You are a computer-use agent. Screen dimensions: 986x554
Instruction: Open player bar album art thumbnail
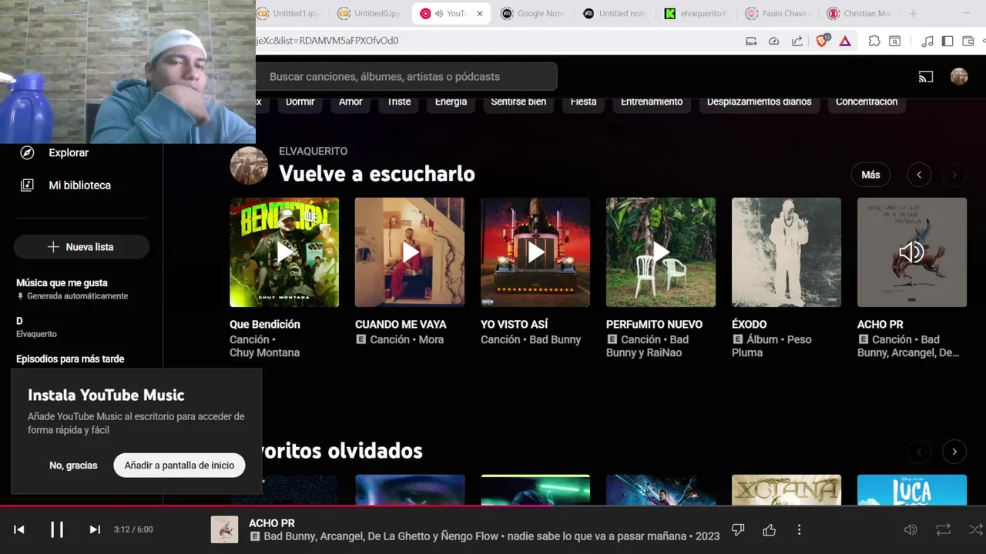click(x=224, y=529)
